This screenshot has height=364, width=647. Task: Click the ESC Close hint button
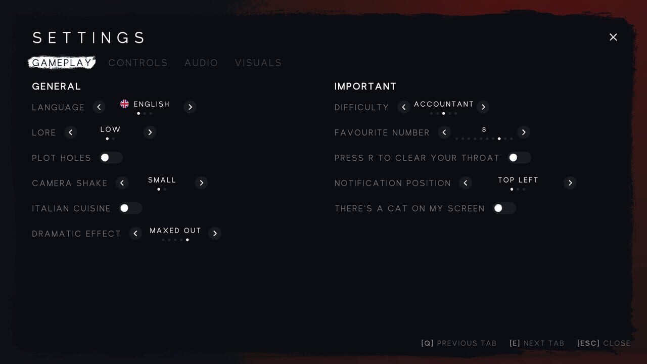click(x=604, y=343)
